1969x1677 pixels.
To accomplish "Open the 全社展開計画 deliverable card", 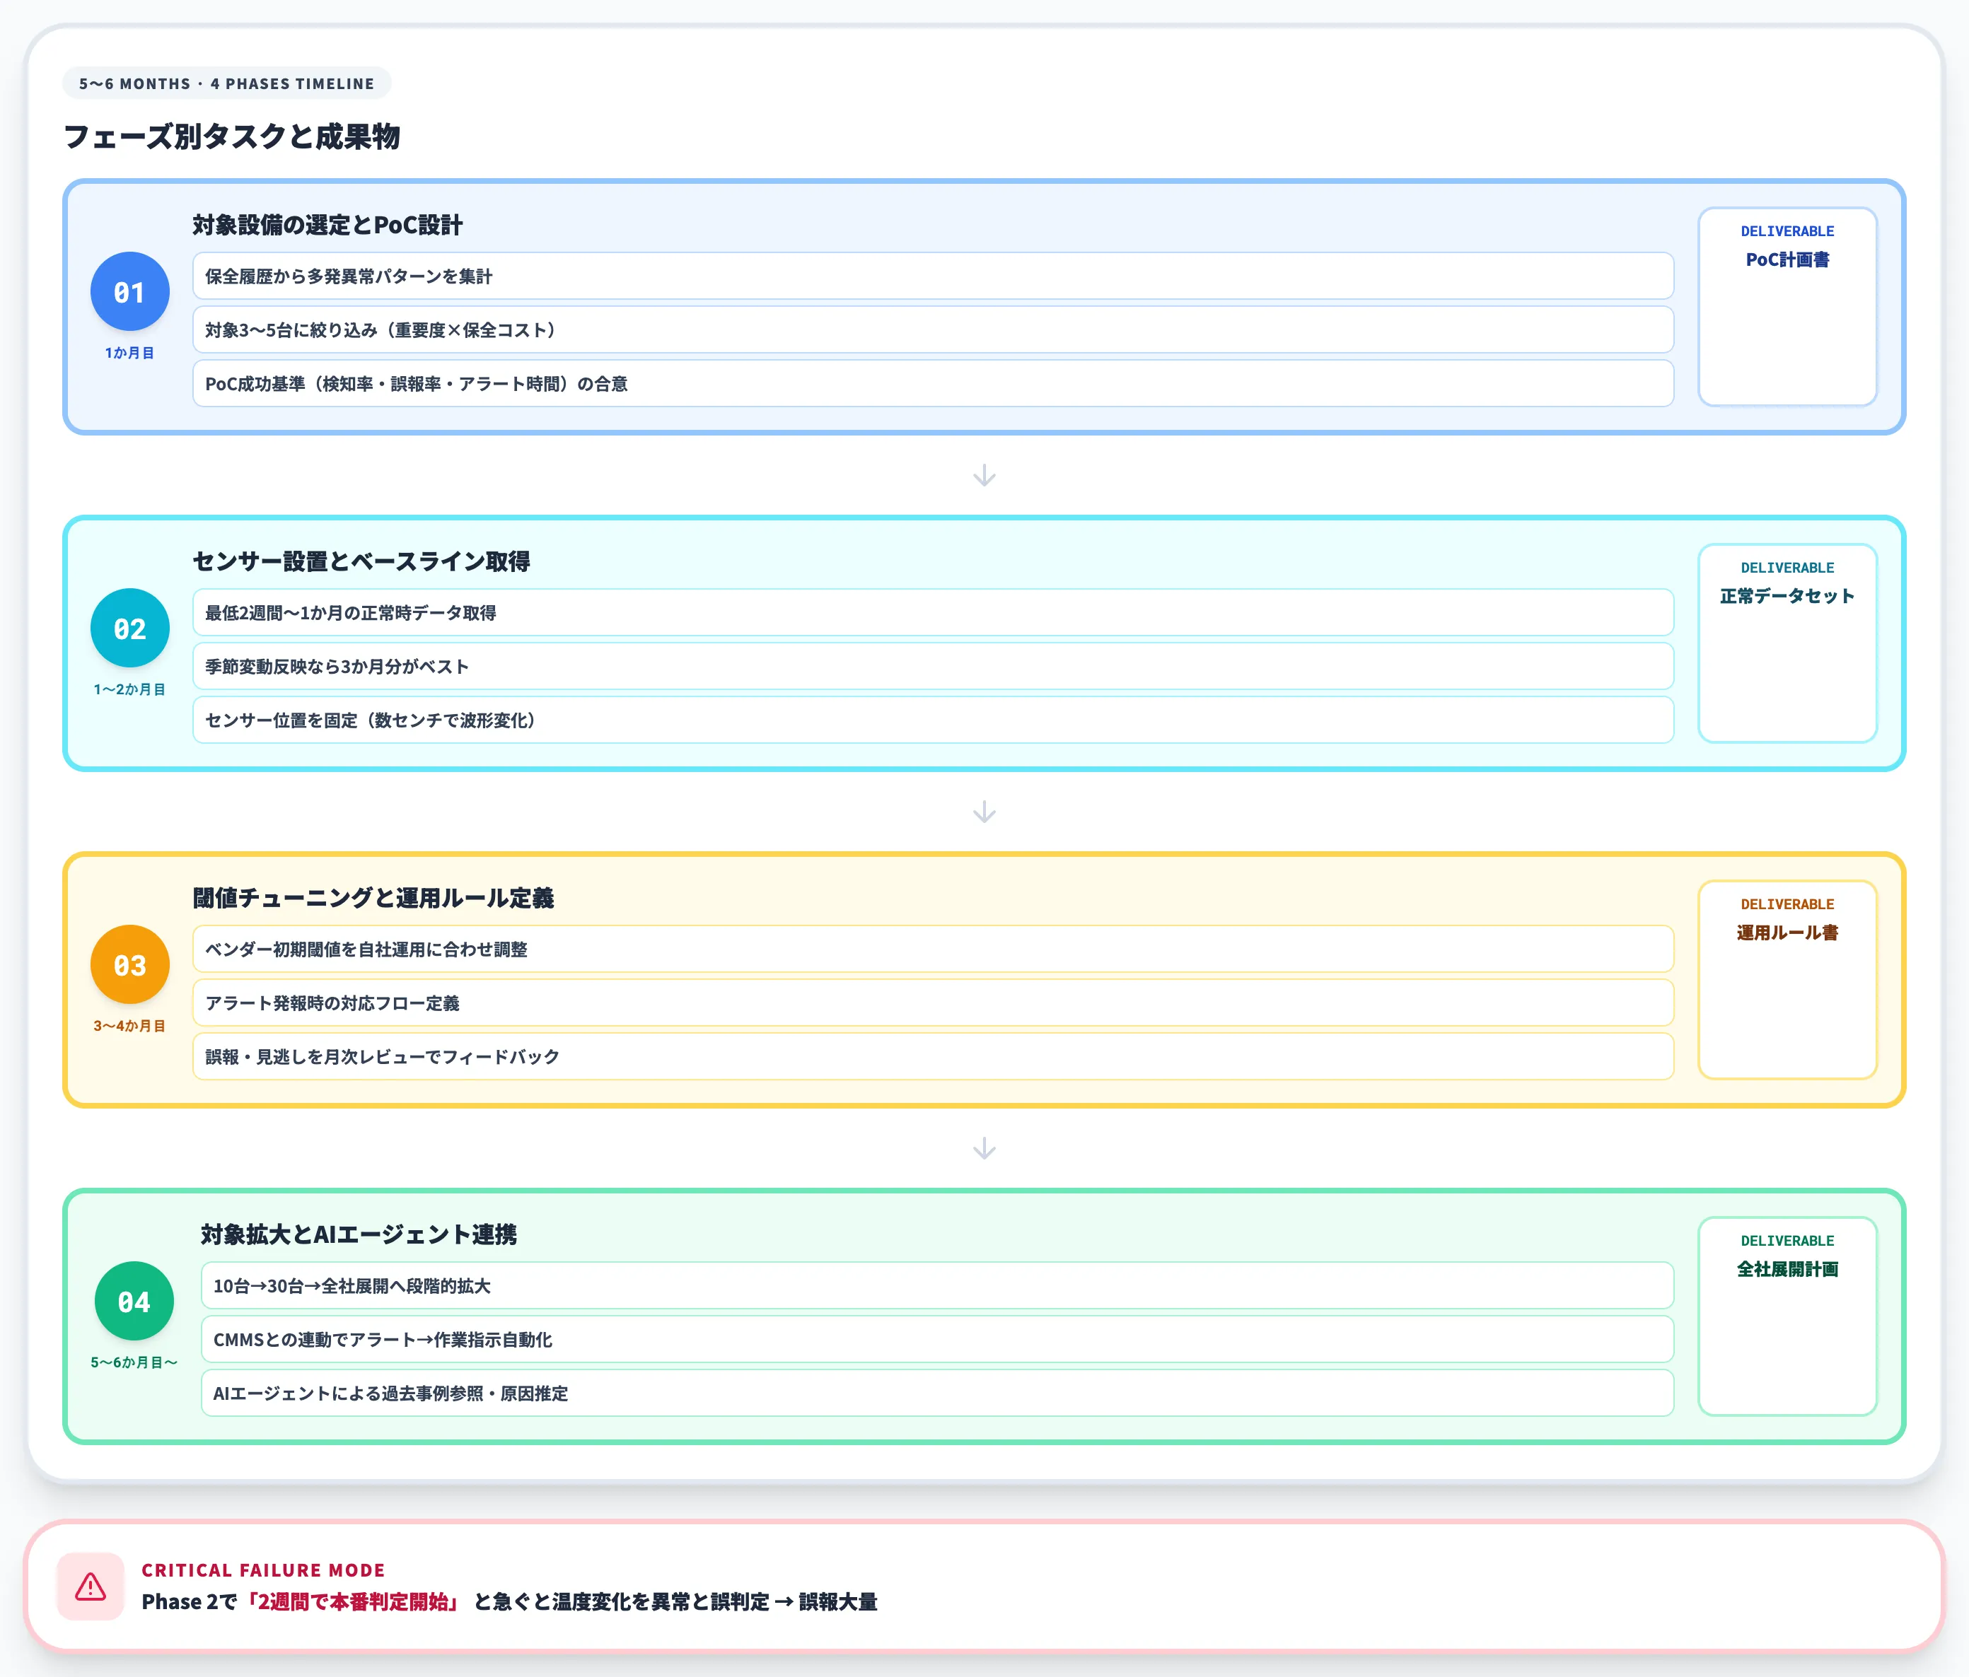I will tap(1787, 1316).
